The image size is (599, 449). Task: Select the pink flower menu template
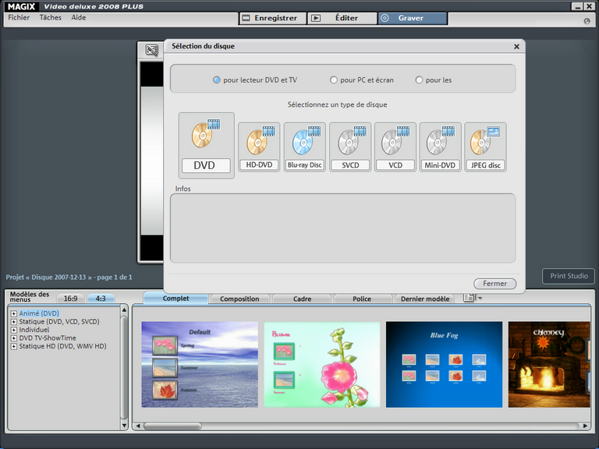click(x=322, y=365)
